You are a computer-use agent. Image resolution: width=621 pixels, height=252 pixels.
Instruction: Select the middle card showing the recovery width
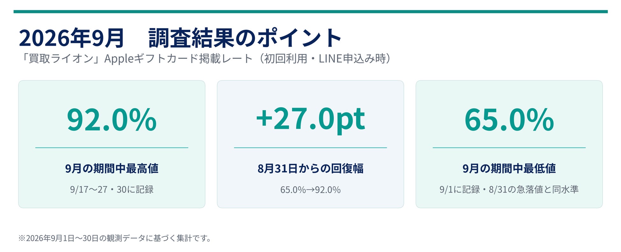coord(310,144)
